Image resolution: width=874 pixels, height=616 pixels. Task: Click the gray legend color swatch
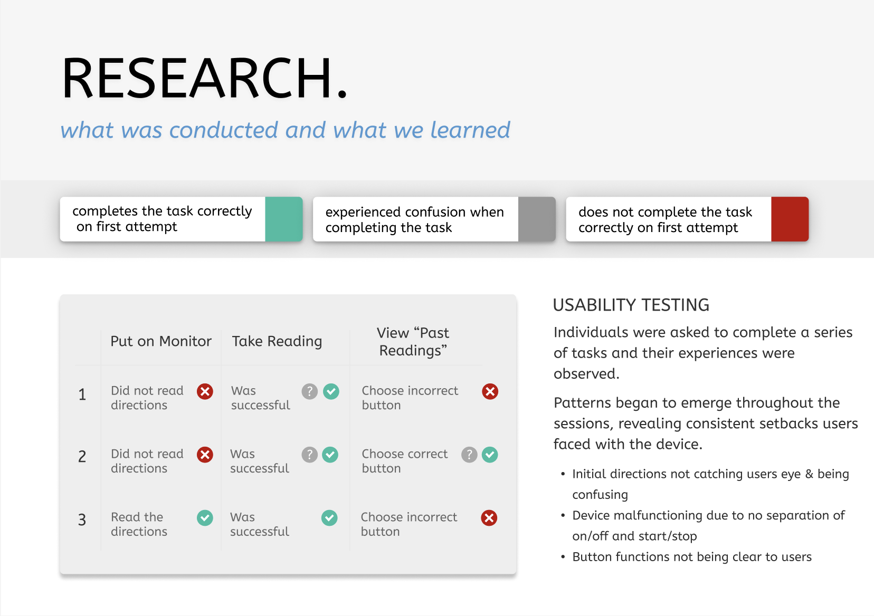[x=537, y=219]
